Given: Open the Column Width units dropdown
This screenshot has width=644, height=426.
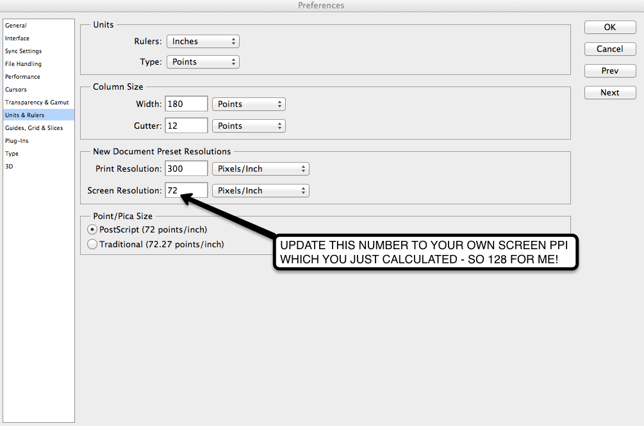Looking at the screenshot, I should click(x=249, y=104).
